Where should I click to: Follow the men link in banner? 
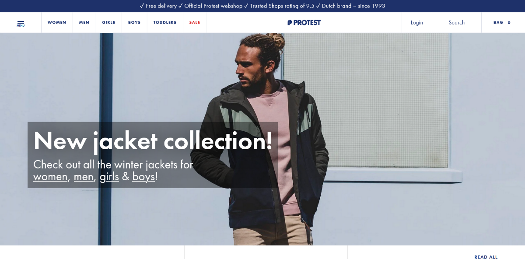(84, 177)
